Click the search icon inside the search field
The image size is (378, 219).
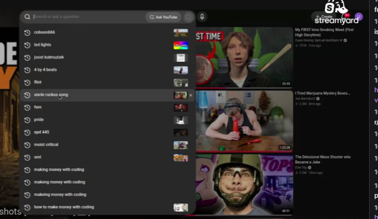coord(27,17)
